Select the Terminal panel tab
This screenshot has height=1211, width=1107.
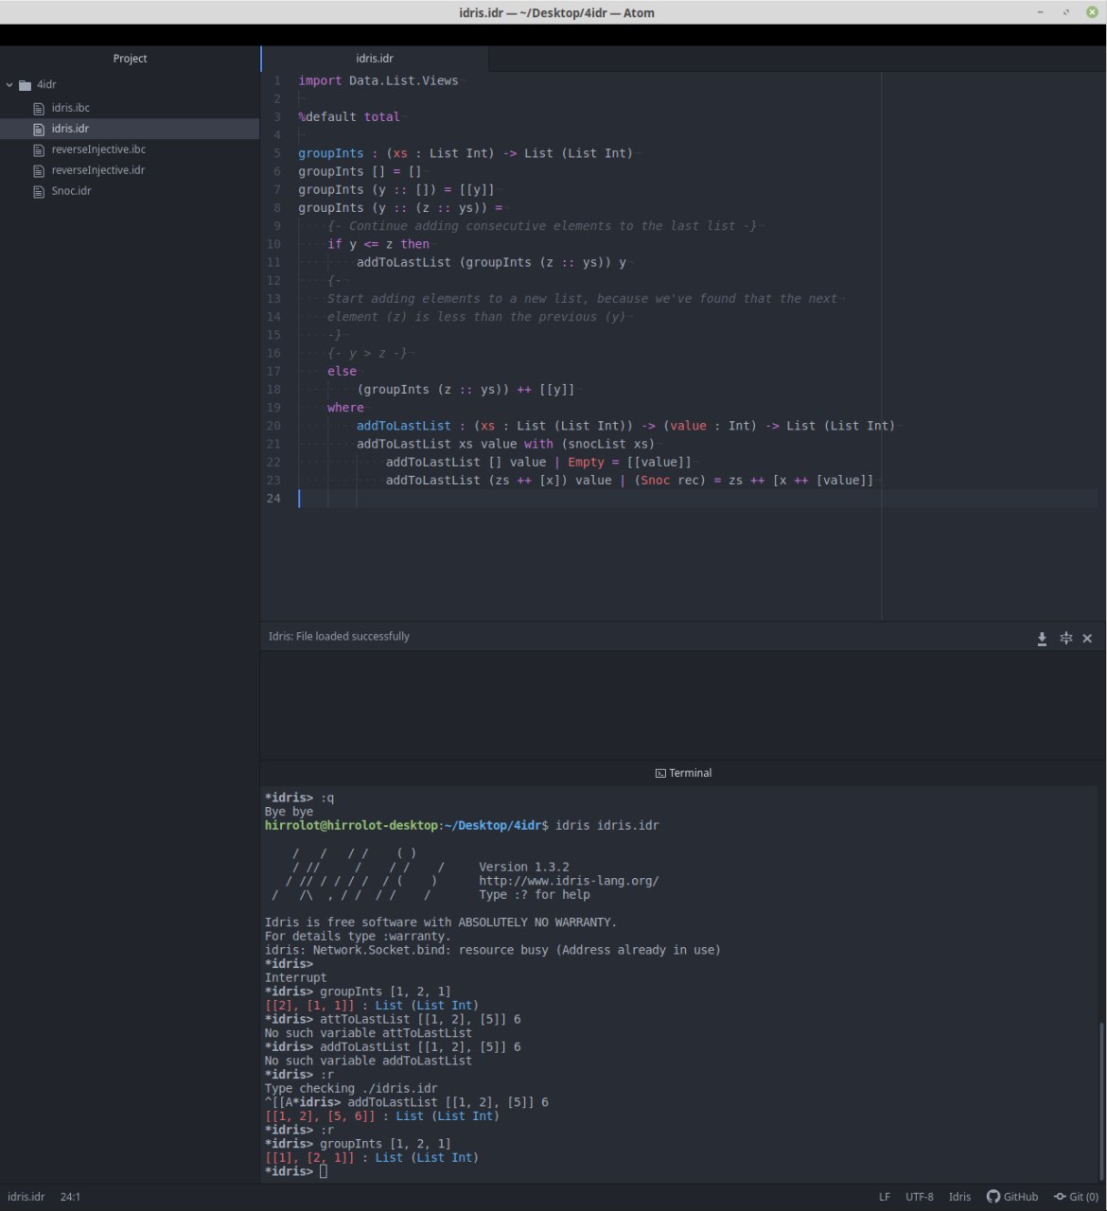[683, 773]
